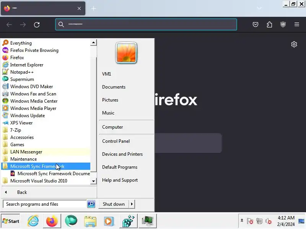Click Search programs and files box
Screen dimensions: 306x229
[x=45, y=204]
